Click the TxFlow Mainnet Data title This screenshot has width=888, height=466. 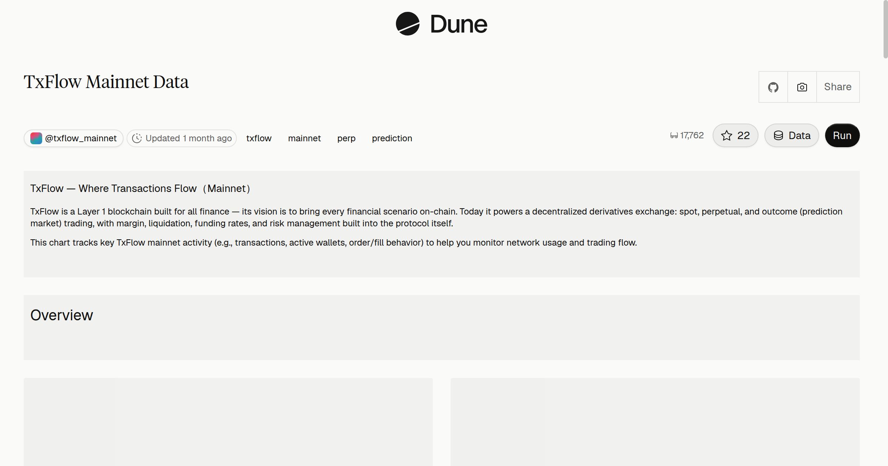[106, 82]
